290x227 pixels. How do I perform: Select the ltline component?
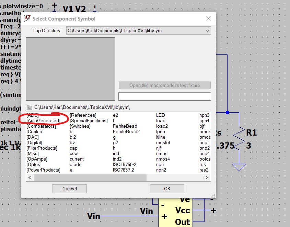pos(161,137)
